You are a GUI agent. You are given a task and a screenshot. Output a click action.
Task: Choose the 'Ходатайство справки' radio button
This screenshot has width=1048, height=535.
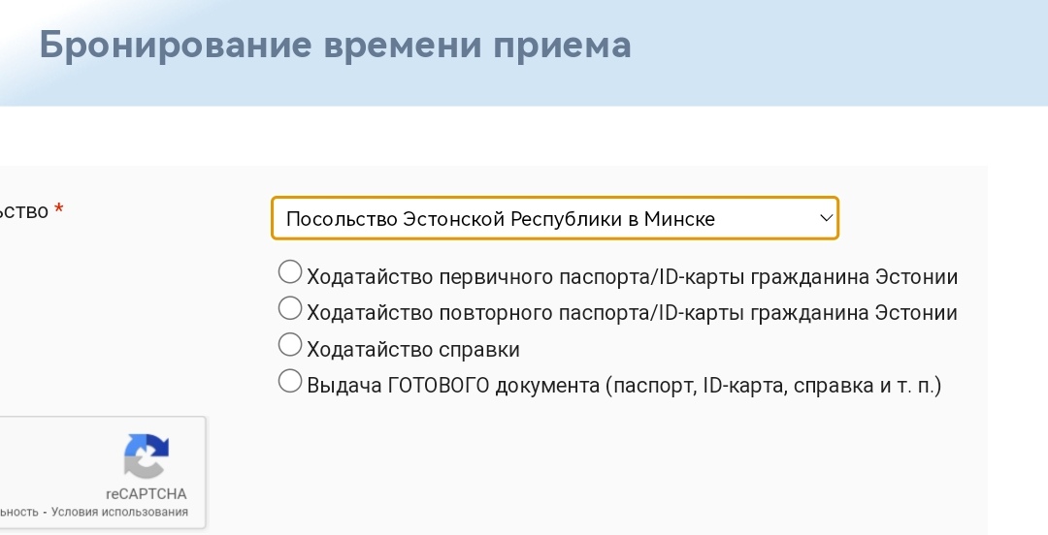click(x=289, y=344)
